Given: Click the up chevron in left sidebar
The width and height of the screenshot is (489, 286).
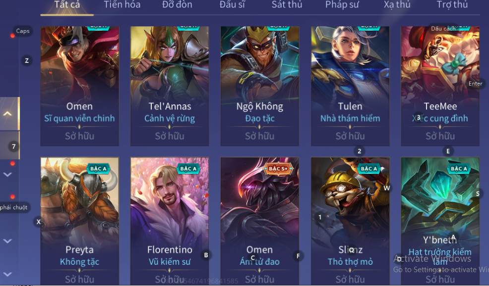Looking at the screenshot, I should coord(7,114).
